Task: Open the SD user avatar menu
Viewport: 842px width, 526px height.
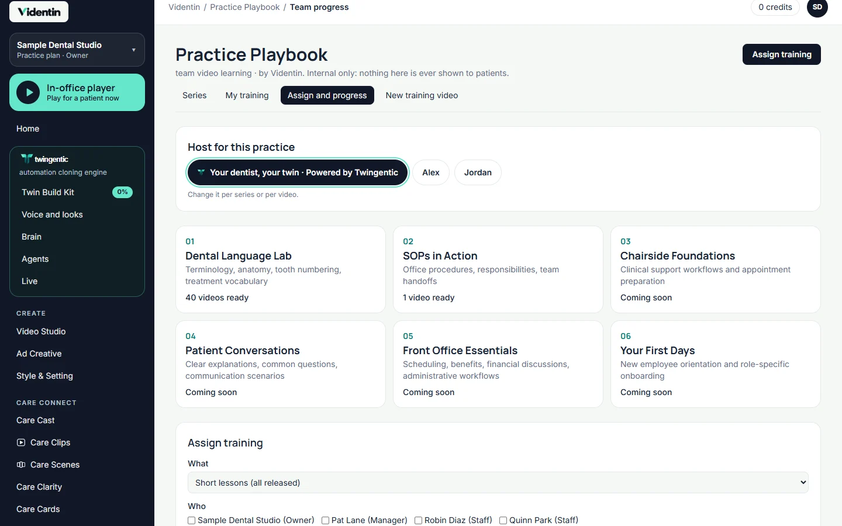Action: pyautogui.click(x=817, y=8)
